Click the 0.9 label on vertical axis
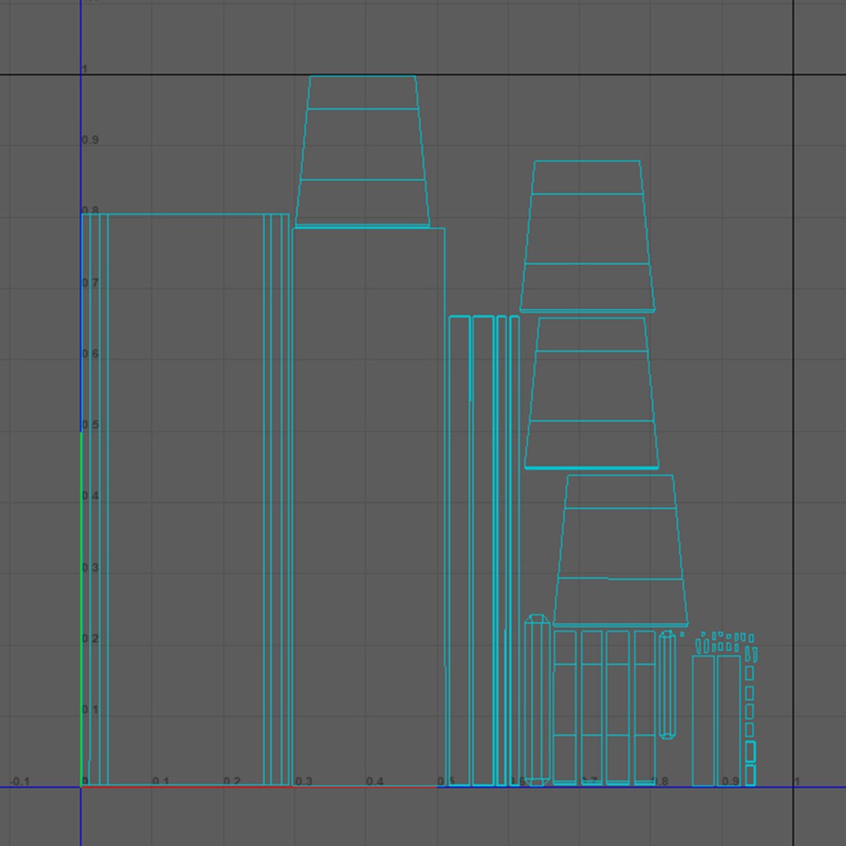The height and width of the screenshot is (846, 846). [x=91, y=139]
